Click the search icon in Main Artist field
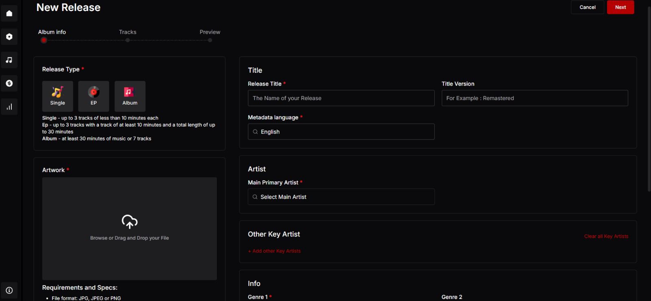Viewport: 651px width, 301px height. click(255, 197)
